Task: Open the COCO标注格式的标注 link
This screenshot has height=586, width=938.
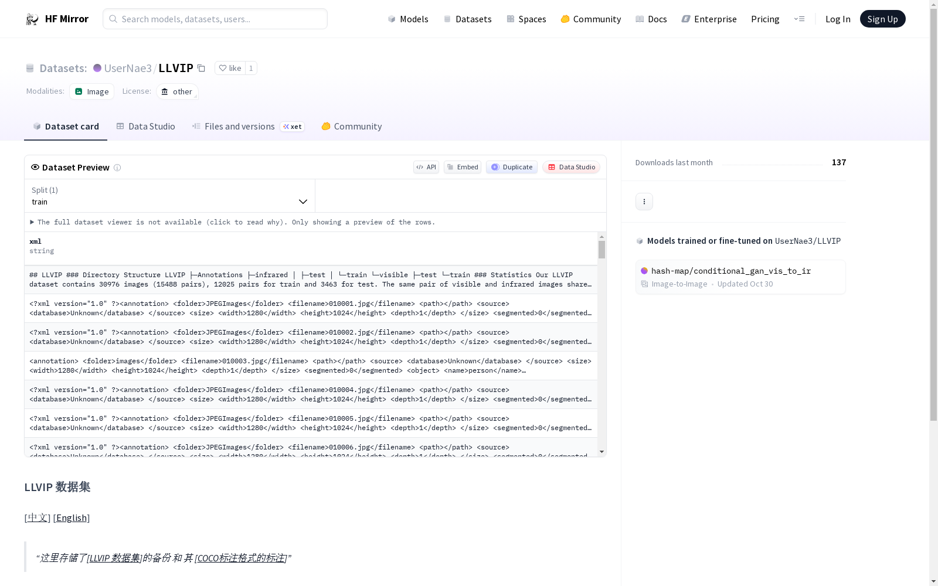Action: [x=241, y=558]
